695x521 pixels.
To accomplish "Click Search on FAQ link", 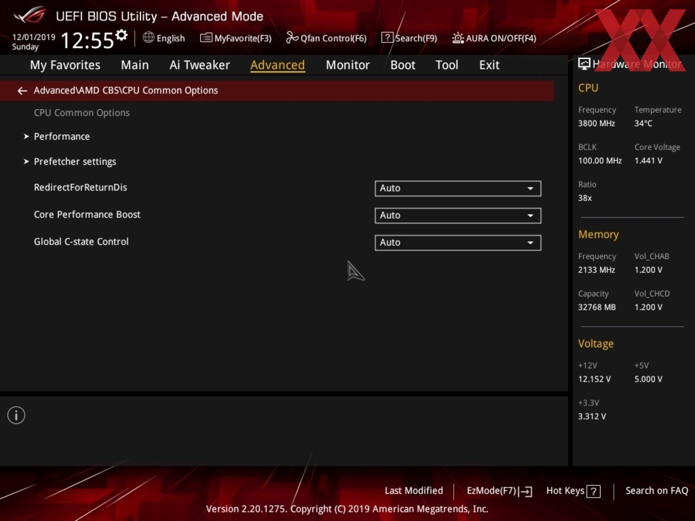I will [x=657, y=491].
